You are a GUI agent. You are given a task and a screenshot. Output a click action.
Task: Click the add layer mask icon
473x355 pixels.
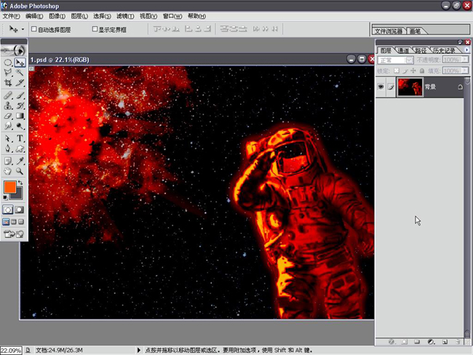click(x=405, y=342)
